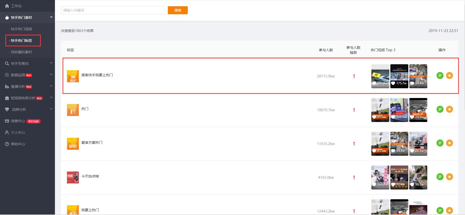Open the 791.8w likes video thumbnail

pos(380,76)
